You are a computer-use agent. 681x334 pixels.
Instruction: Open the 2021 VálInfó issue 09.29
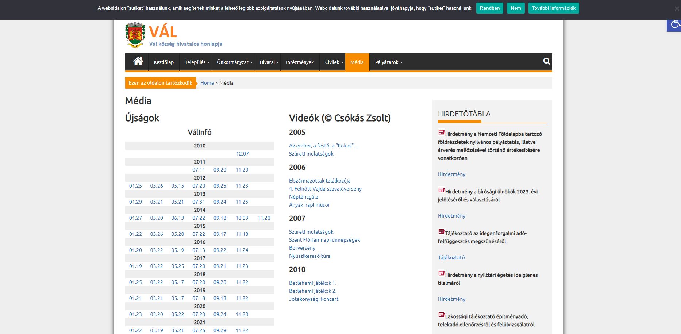click(x=220, y=330)
